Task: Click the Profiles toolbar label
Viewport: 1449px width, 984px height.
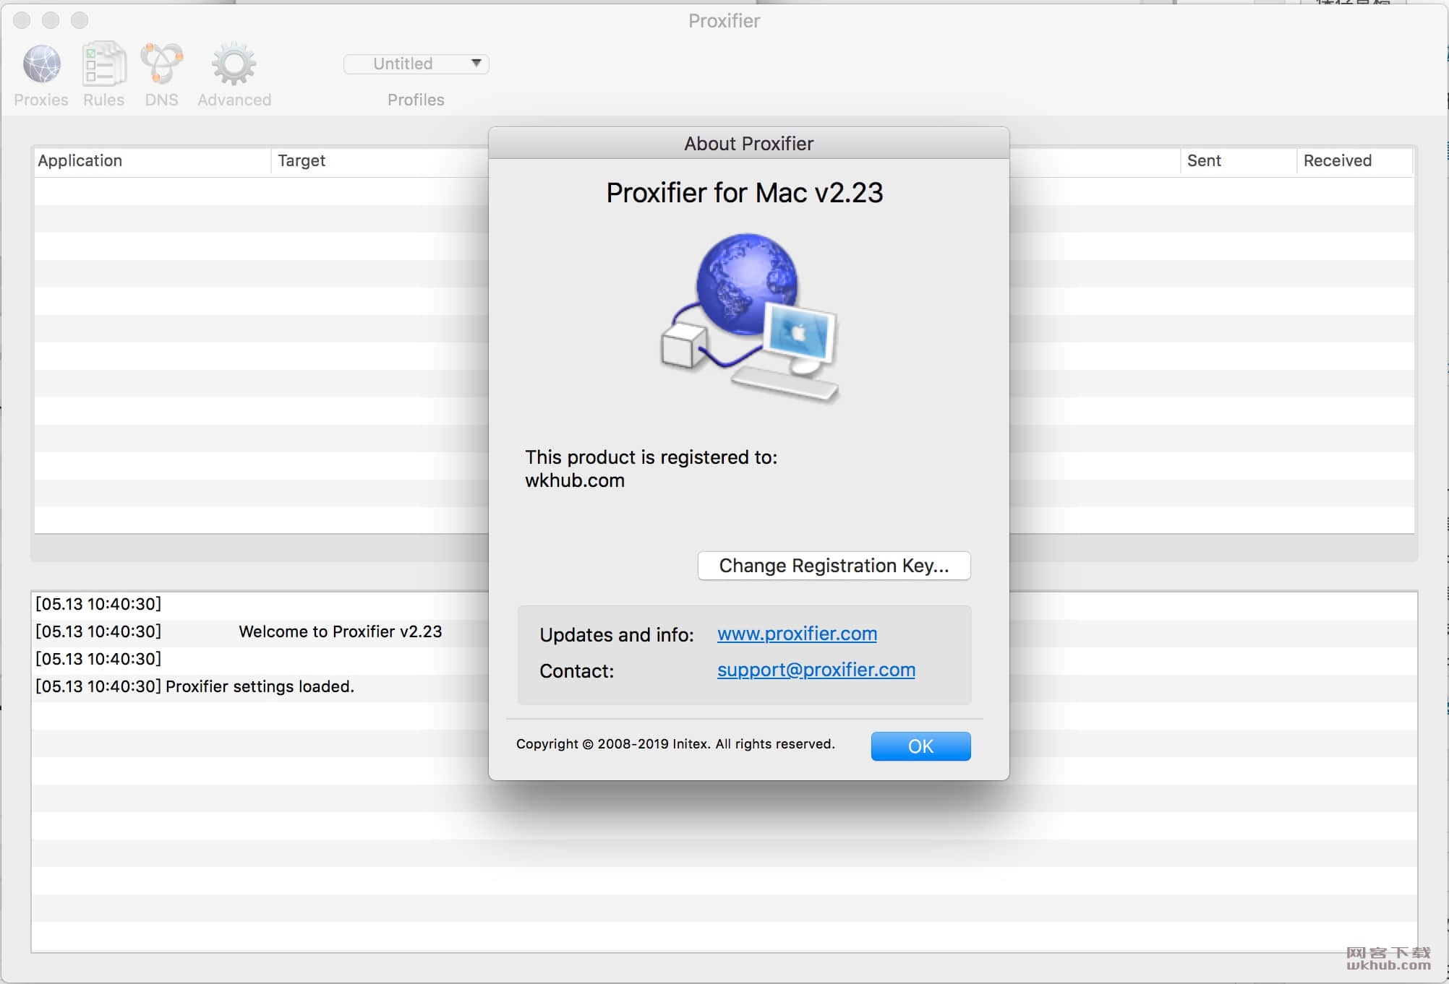Action: coord(416,100)
